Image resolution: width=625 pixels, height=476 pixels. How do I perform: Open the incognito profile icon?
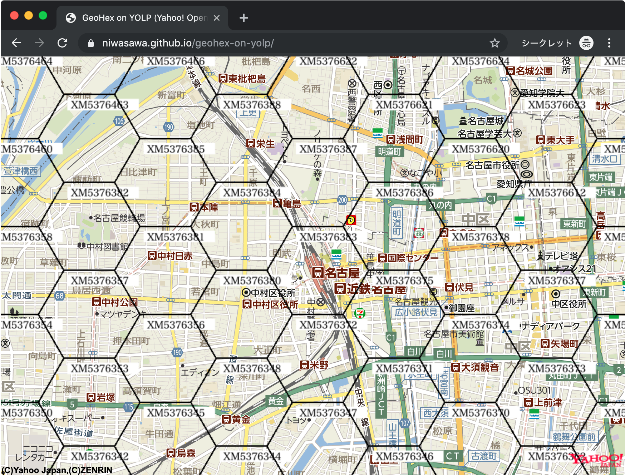(586, 43)
